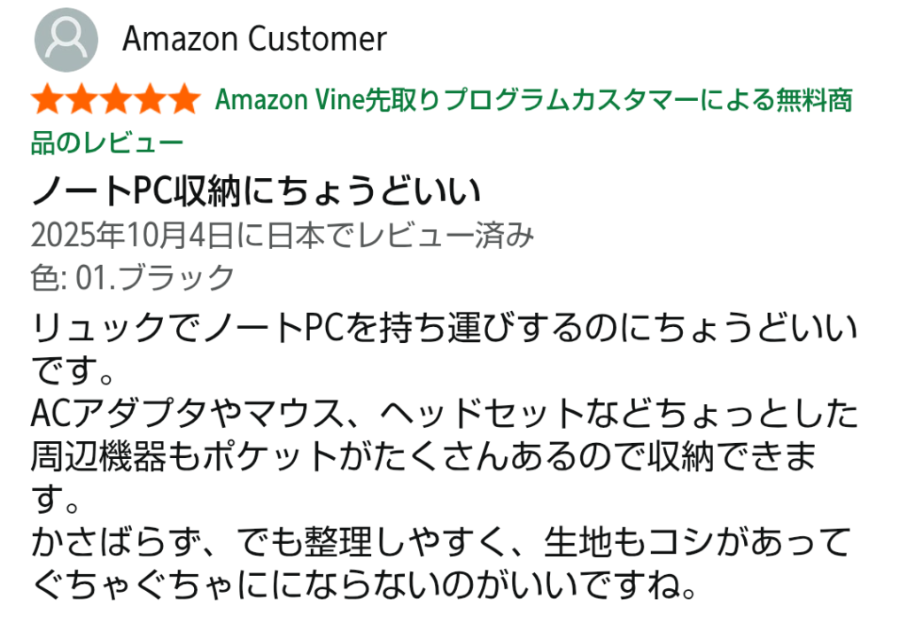The width and height of the screenshot is (907, 622).
Task: Click the review date 2025年10月4日
Action: click(130, 236)
